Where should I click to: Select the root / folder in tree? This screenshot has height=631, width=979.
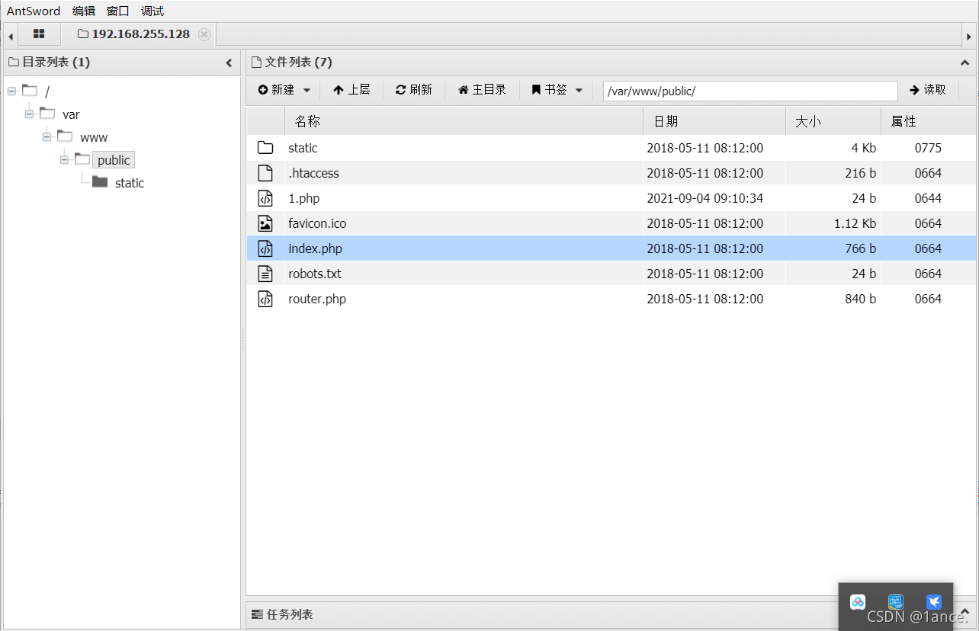pos(47,92)
